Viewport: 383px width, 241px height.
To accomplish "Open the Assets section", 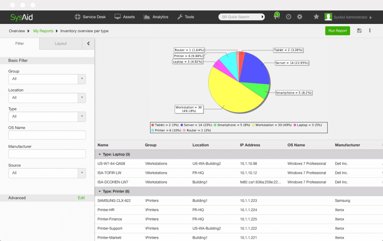I will click(x=125, y=17).
